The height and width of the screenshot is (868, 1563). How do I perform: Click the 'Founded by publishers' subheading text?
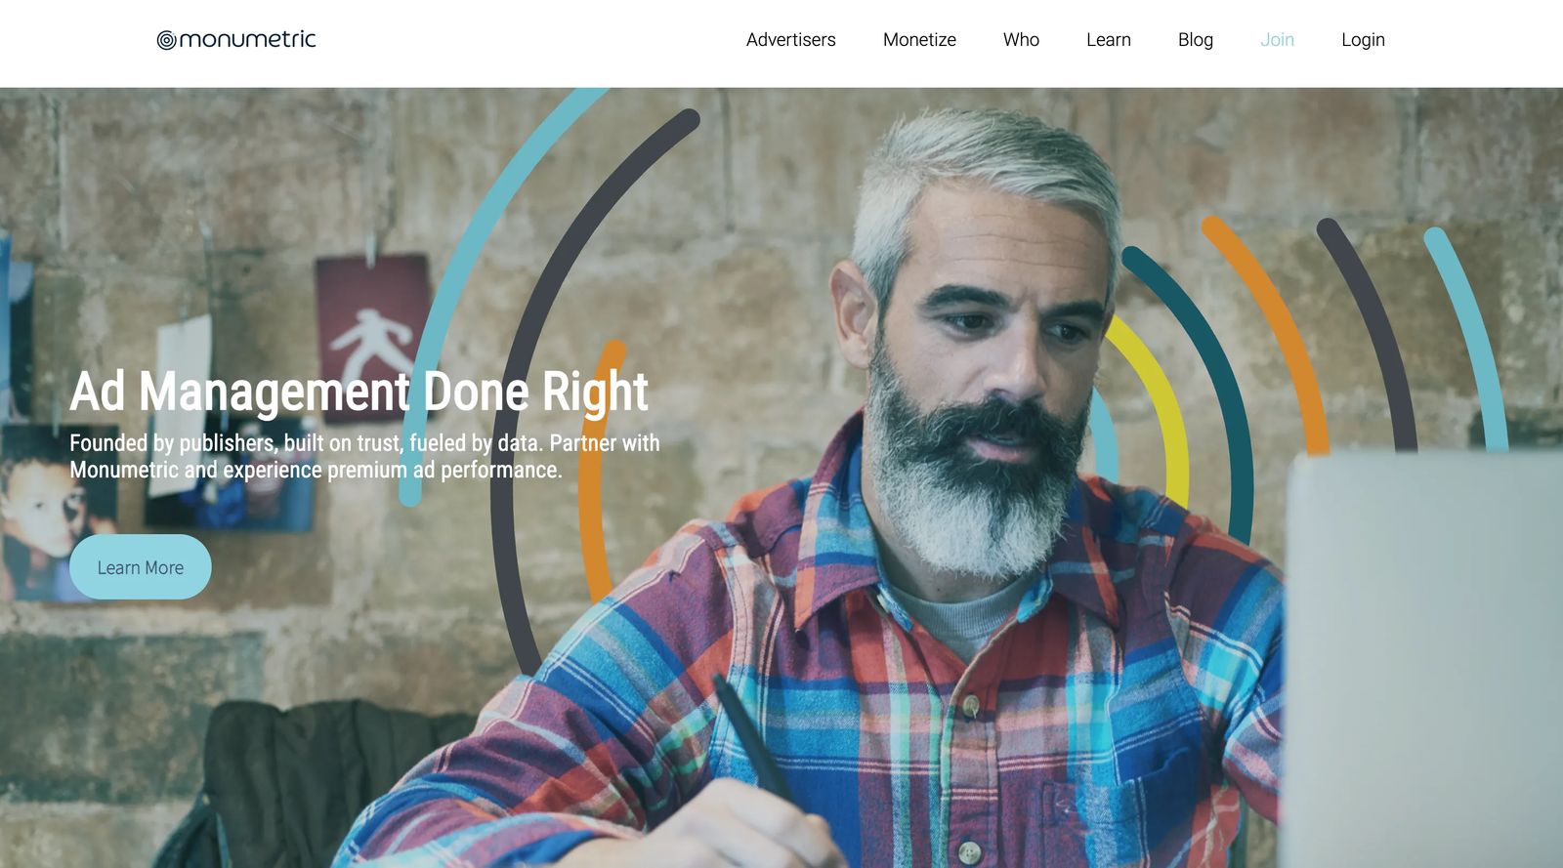tap(364, 456)
